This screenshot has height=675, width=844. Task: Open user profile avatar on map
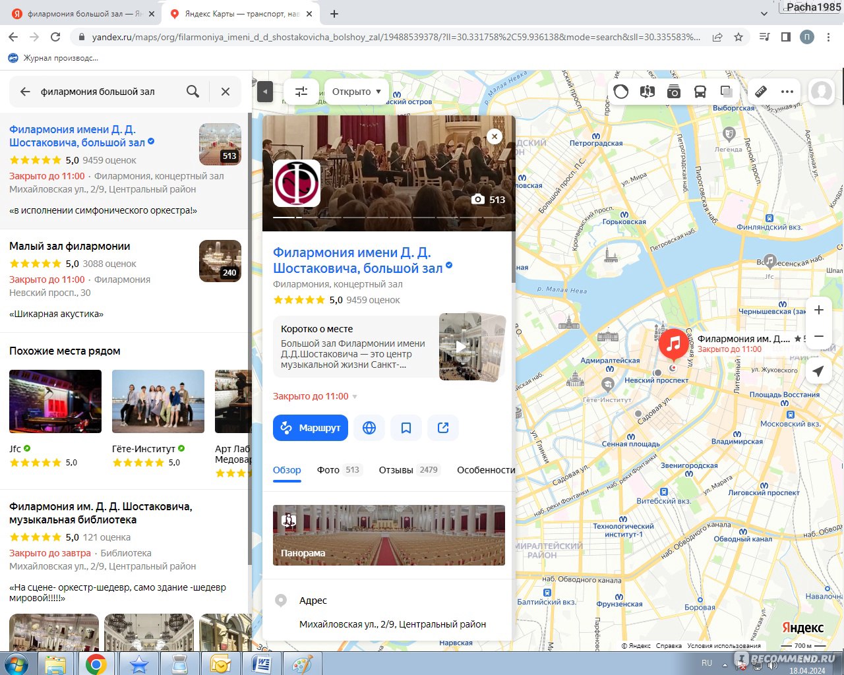[x=821, y=92]
